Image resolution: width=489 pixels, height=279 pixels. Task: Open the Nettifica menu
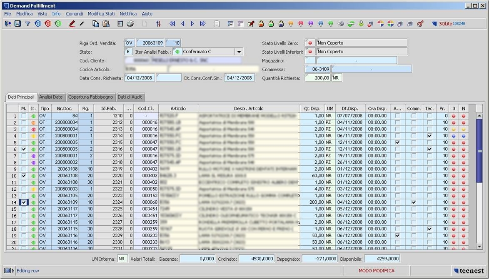pos(128,14)
